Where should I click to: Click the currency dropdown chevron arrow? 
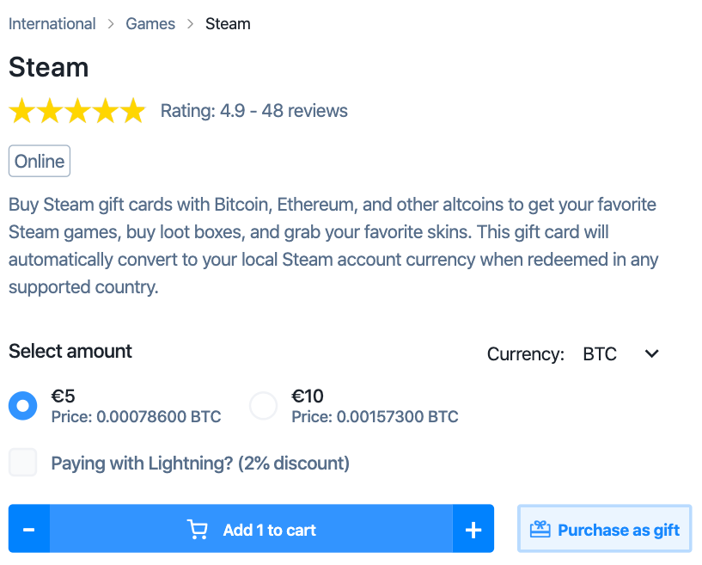pos(652,353)
